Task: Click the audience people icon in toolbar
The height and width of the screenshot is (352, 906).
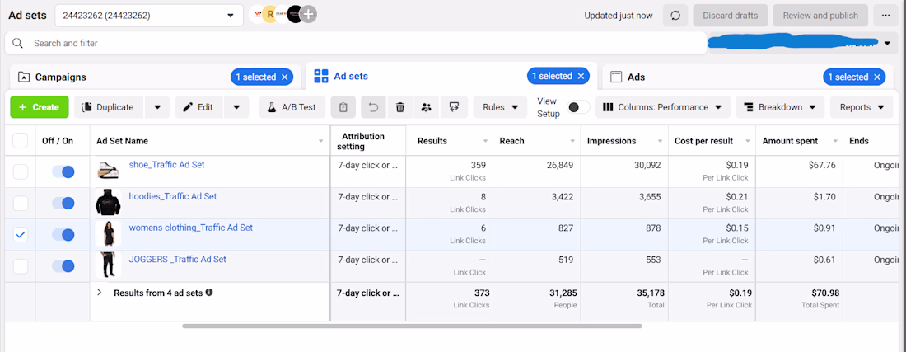Action: 427,107
